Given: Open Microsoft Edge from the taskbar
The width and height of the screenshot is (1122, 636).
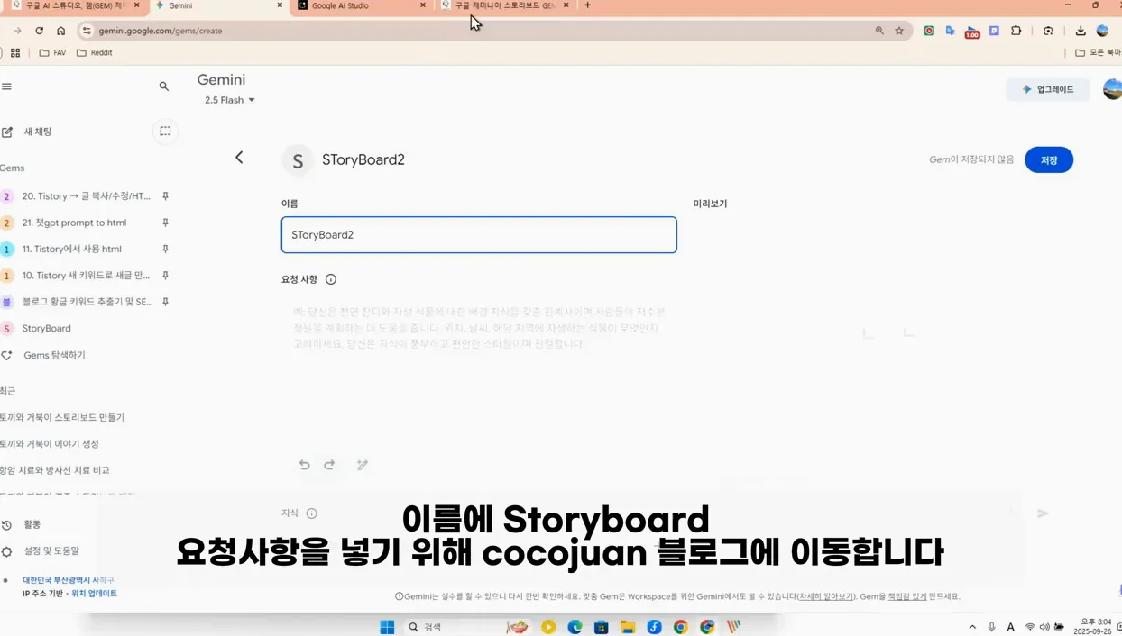Looking at the screenshot, I should pos(575,627).
